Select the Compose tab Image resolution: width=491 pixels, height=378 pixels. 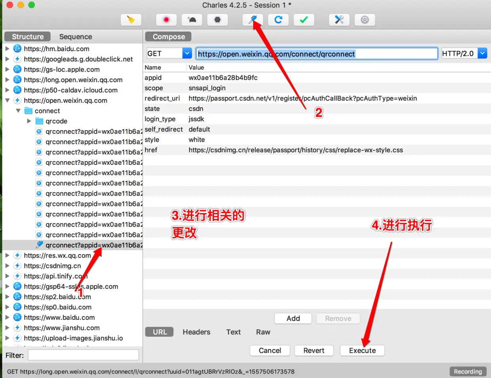pos(169,36)
